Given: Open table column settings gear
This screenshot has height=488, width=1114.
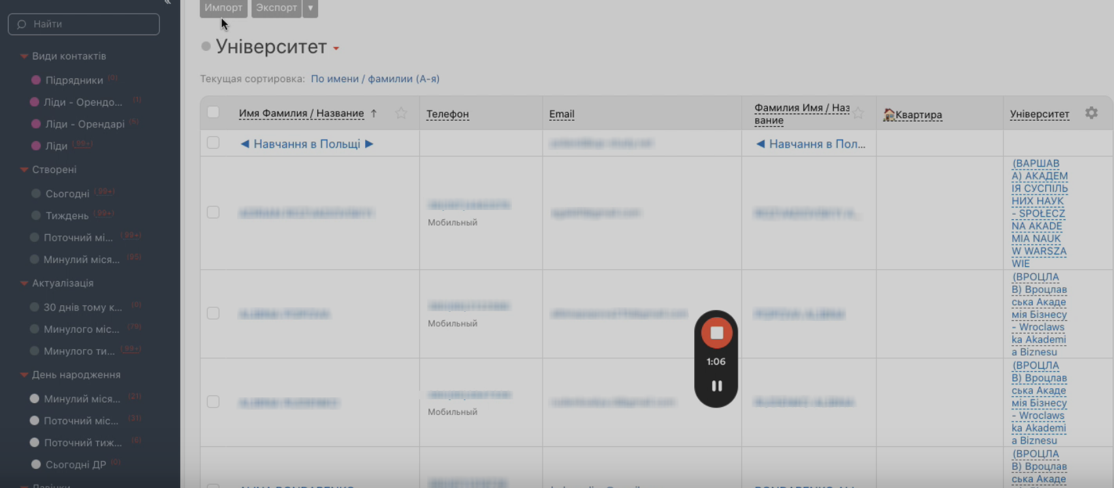Looking at the screenshot, I should click(1091, 113).
